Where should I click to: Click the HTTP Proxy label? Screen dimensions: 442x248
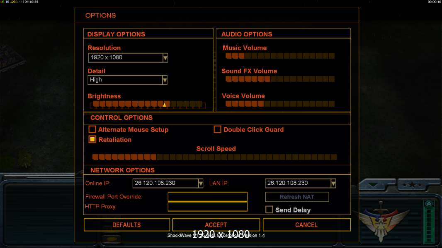(101, 206)
